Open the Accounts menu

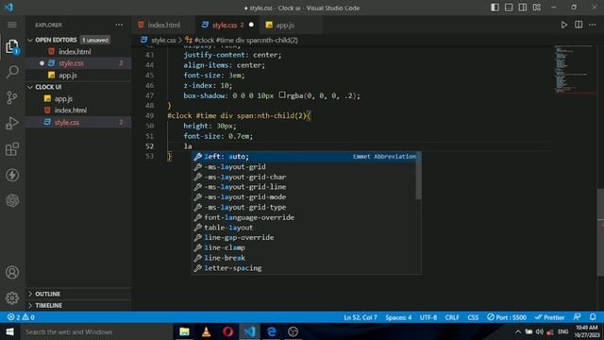12,273
